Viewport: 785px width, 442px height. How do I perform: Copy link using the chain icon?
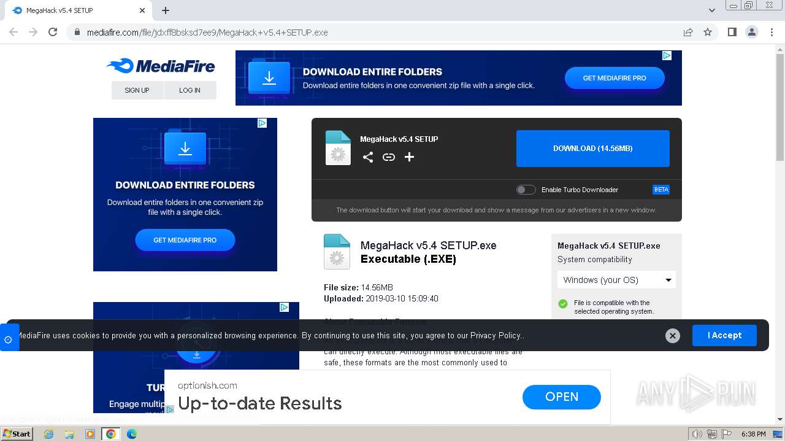pyautogui.click(x=389, y=157)
